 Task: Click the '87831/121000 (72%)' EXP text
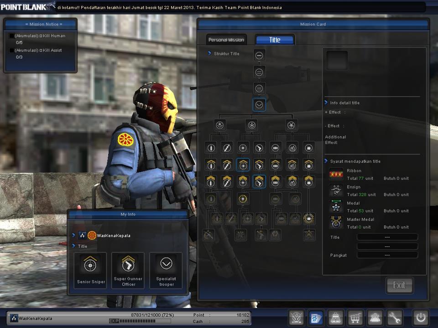click(152, 315)
